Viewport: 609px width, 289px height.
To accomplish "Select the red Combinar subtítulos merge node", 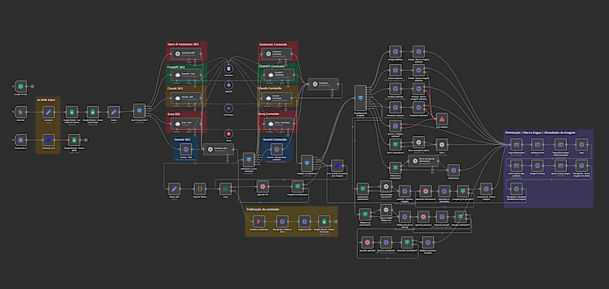I will tap(259, 221).
